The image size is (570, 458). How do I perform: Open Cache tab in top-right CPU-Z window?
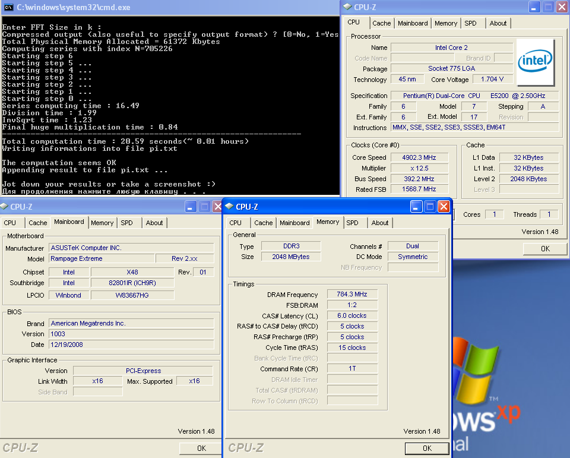tap(382, 23)
